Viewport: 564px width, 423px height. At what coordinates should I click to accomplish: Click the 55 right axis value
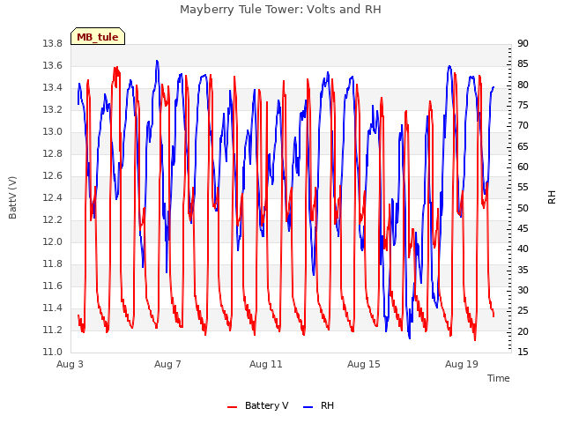click(523, 188)
